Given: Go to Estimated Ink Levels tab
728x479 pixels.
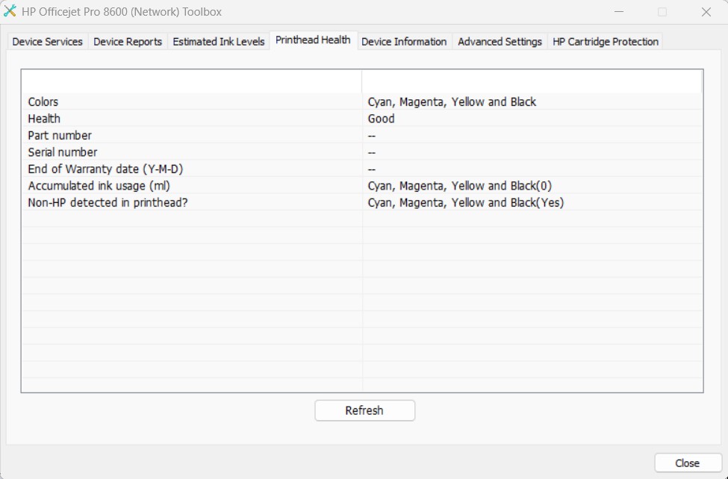Looking at the screenshot, I should pos(219,42).
